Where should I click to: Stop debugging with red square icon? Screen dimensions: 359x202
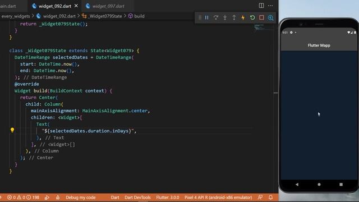[x=261, y=17]
